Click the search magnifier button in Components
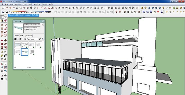The image size is (185, 95). tap(40, 39)
